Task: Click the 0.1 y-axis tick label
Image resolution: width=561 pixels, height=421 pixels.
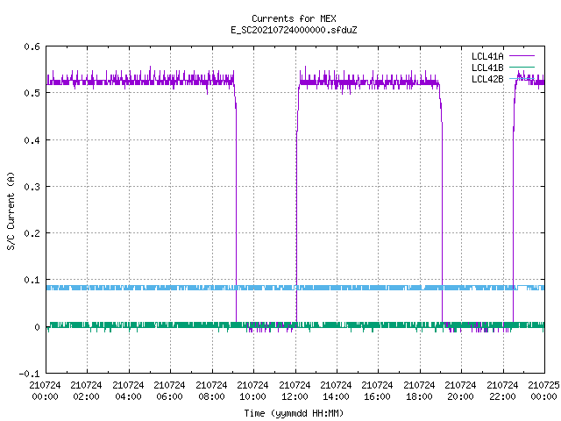Action: [x=32, y=280]
